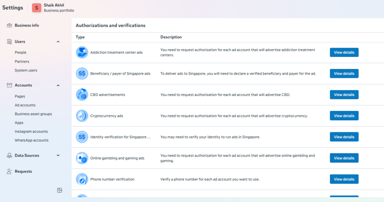Click the Shaik Akhil portfolio avatar
This screenshot has height=202, width=384.
click(37, 8)
